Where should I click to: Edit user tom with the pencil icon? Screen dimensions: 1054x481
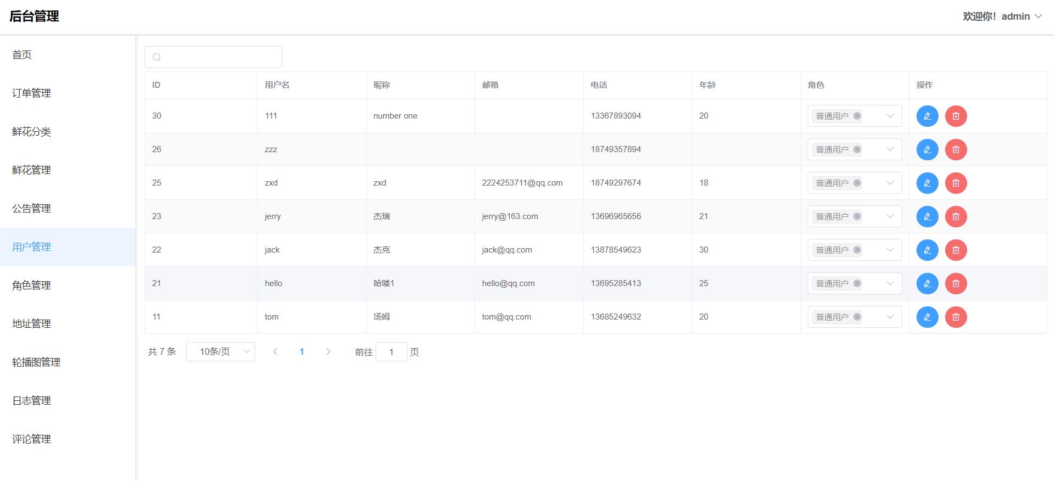(927, 317)
